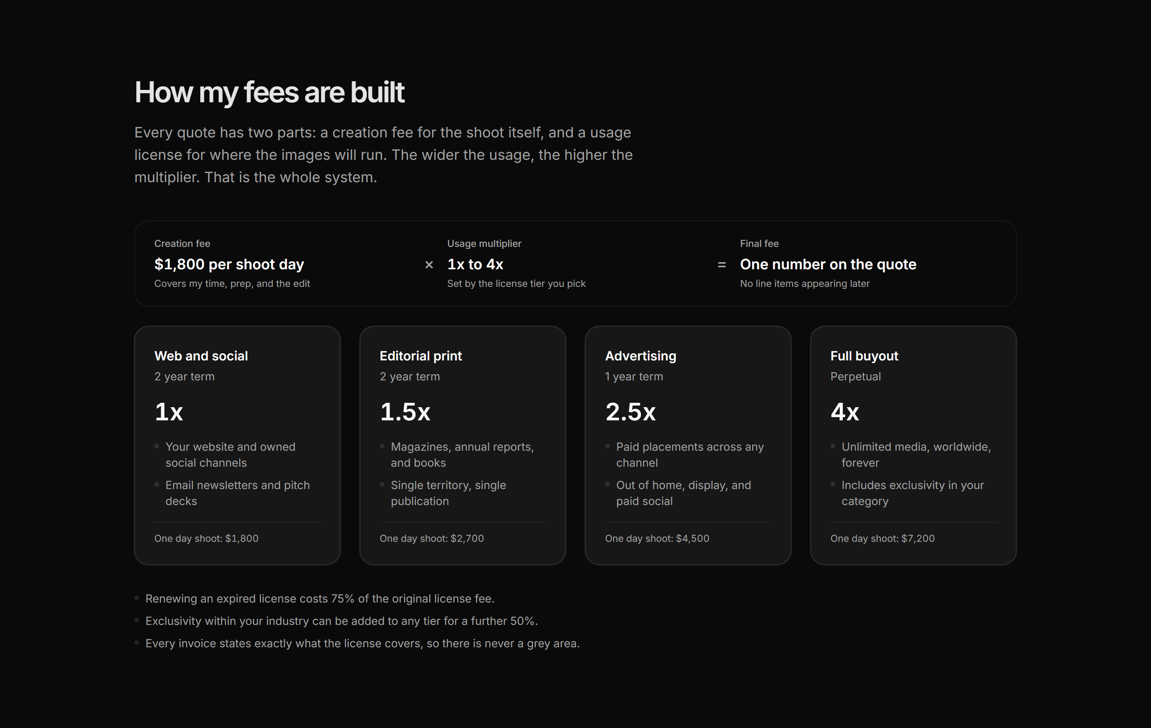Click the multiplication sign in the fee formula
Image resolution: width=1151 pixels, height=728 pixels.
pos(429,265)
